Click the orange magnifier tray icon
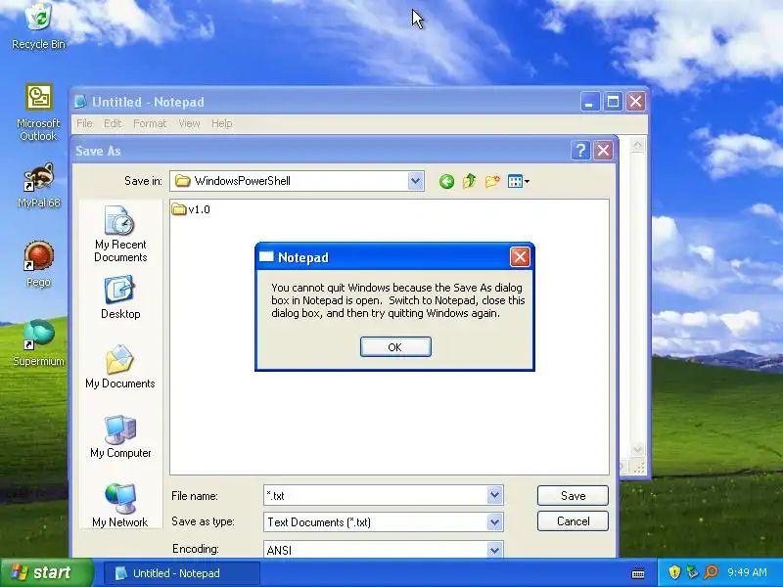Screen dimensions: 783x587 [x=712, y=572]
